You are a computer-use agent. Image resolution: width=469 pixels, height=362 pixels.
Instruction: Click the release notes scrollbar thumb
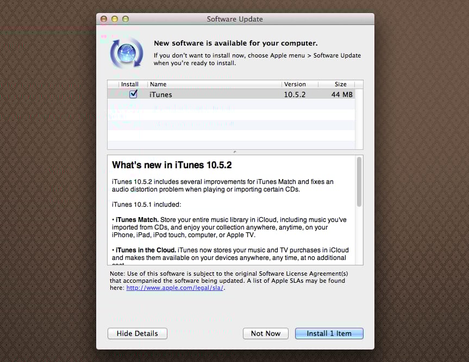click(359, 182)
